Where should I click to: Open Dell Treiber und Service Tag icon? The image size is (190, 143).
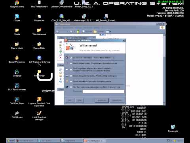coord(39,58)
